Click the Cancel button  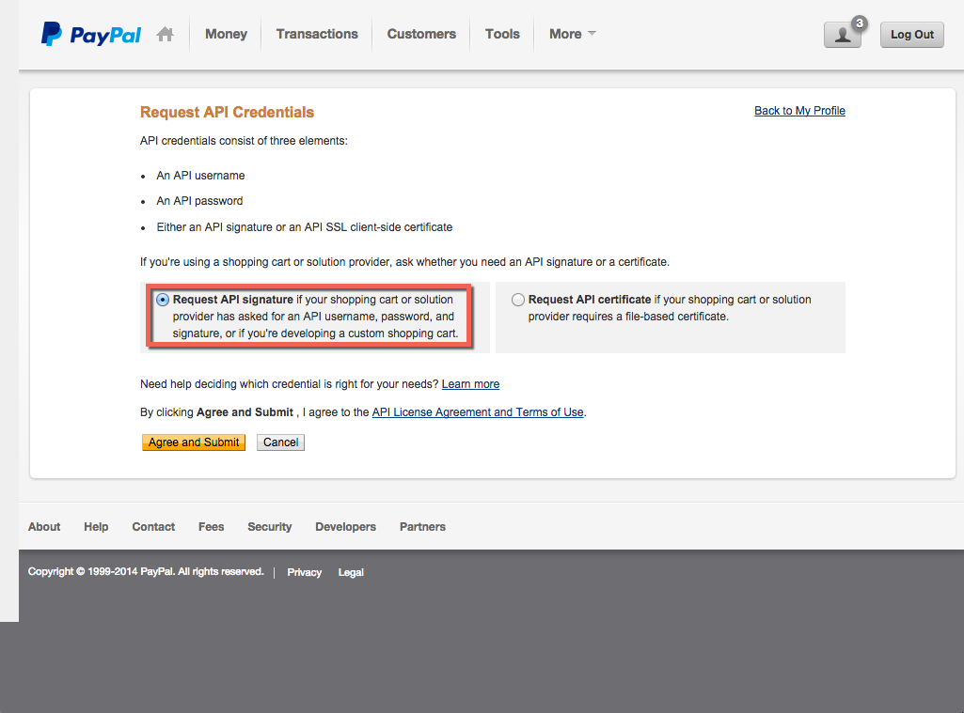coord(280,442)
